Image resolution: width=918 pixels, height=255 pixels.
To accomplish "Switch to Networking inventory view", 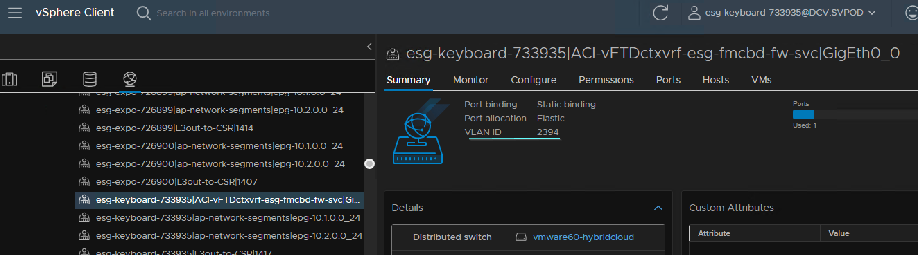I will [130, 79].
